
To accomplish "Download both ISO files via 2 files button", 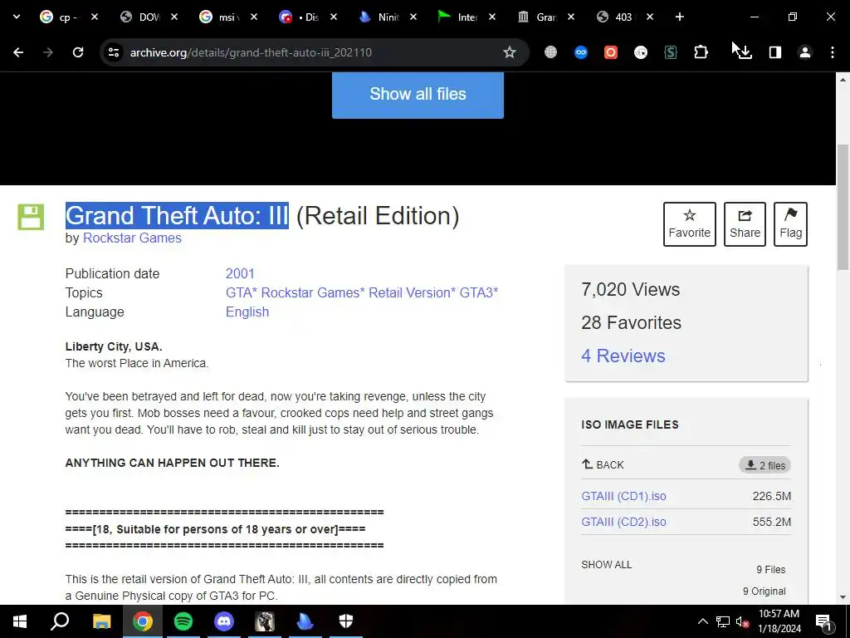I will (765, 465).
